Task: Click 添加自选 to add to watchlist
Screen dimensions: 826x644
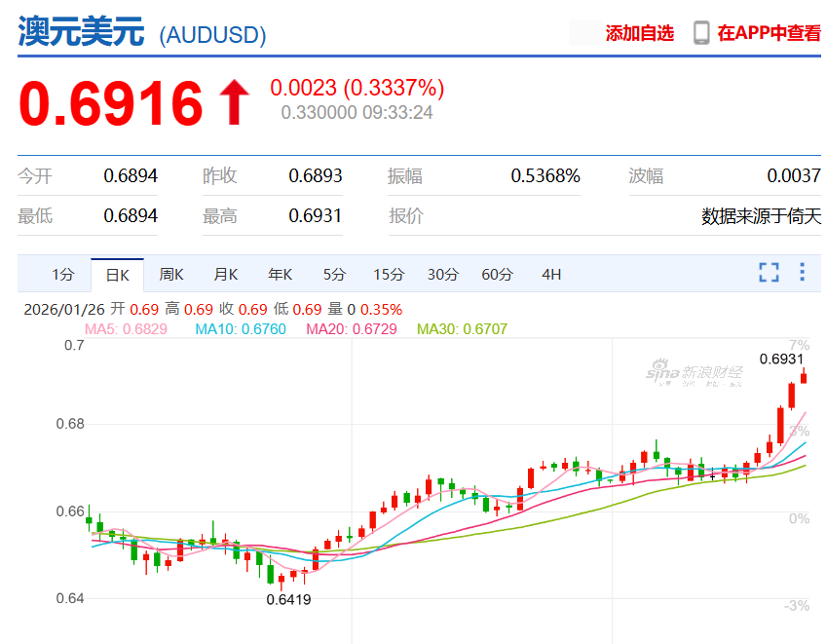Action: (x=639, y=33)
